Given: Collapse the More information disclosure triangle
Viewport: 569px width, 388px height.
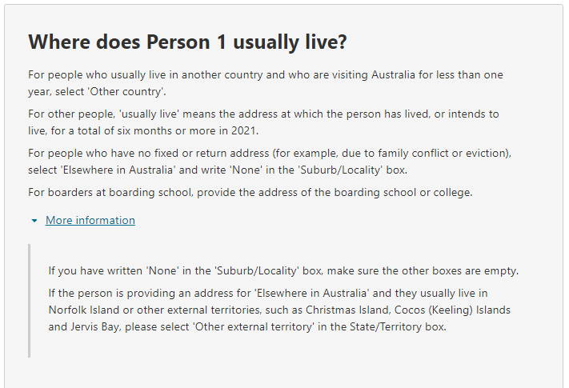Looking at the screenshot, I should click(34, 221).
